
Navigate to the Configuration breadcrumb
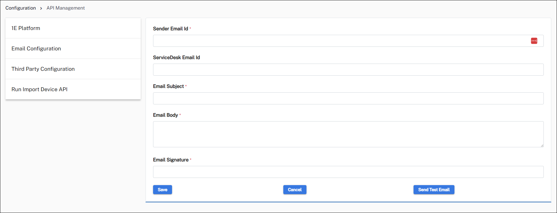pos(20,8)
